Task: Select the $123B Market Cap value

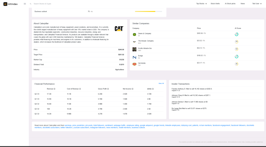Action: (x=122, y=60)
